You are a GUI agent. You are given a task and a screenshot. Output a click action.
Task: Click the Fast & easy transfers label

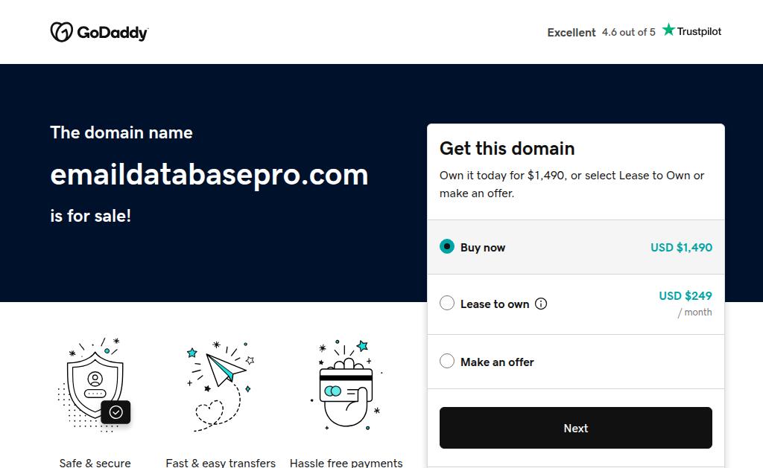tap(221, 463)
